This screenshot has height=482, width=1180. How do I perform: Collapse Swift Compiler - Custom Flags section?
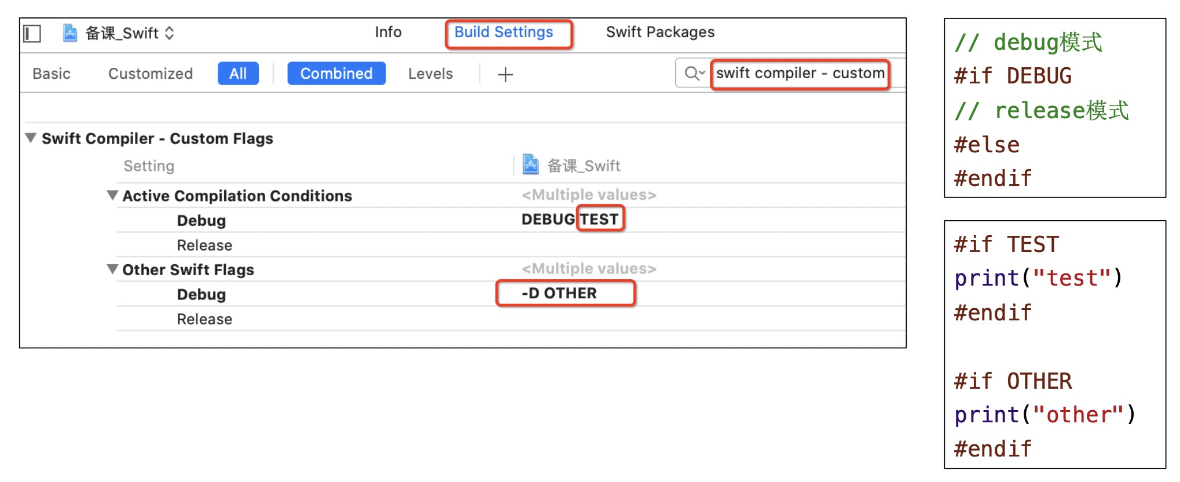pyautogui.click(x=31, y=138)
